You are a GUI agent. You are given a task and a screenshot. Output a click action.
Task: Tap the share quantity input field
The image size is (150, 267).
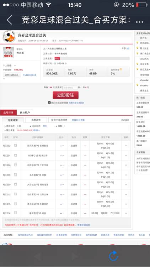coord(70,88)
